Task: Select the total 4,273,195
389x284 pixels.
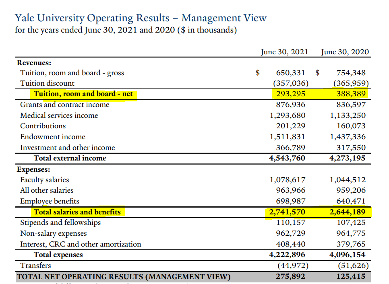Action: 347,158
